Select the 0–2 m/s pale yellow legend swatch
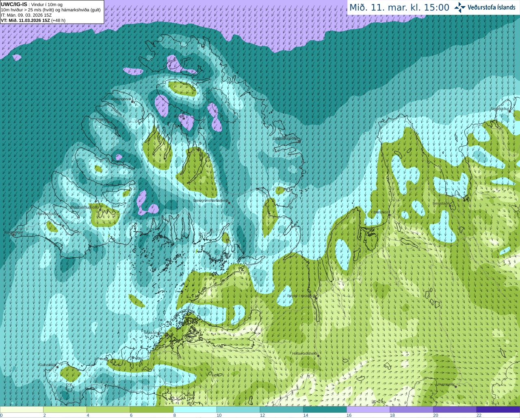 click(x=22, y=409)
